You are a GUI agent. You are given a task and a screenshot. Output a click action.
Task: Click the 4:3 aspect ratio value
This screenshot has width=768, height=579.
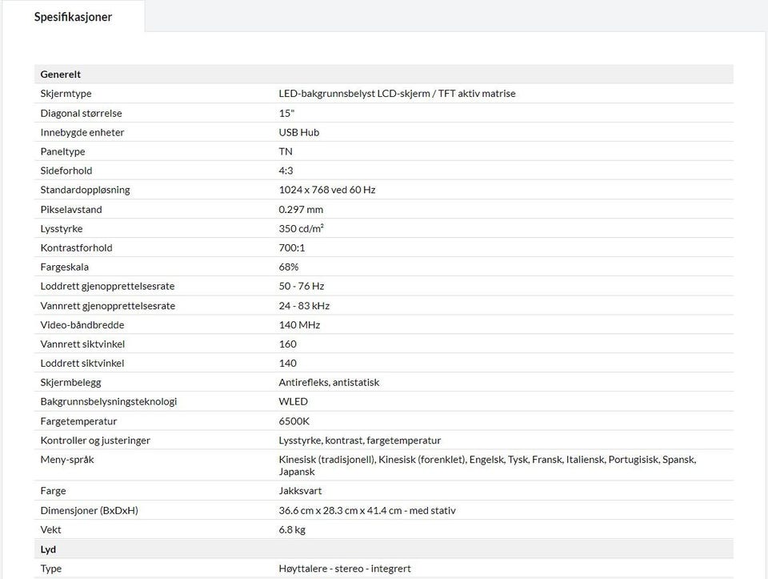point(286,171)
